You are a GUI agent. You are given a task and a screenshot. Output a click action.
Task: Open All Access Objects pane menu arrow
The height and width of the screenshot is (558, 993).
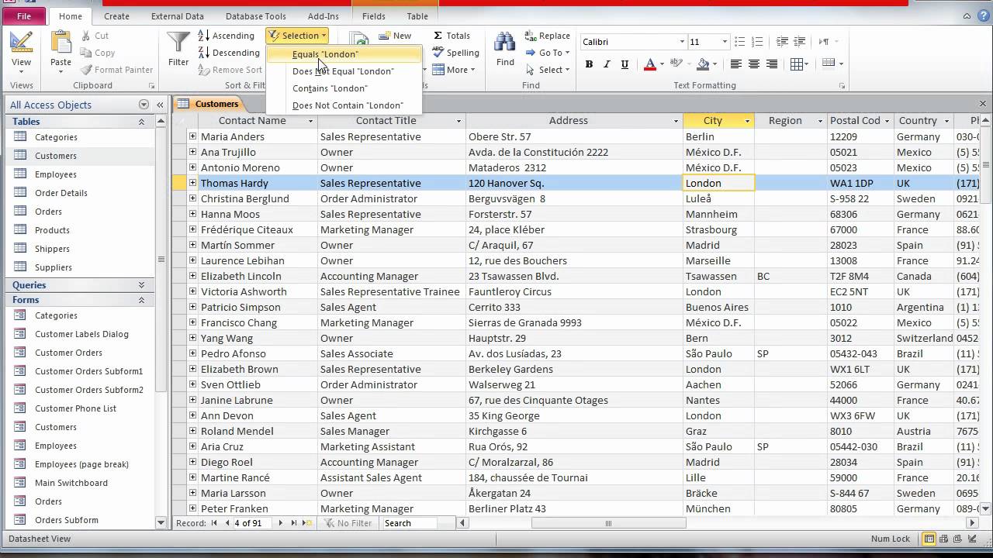[x=144, y=105]
